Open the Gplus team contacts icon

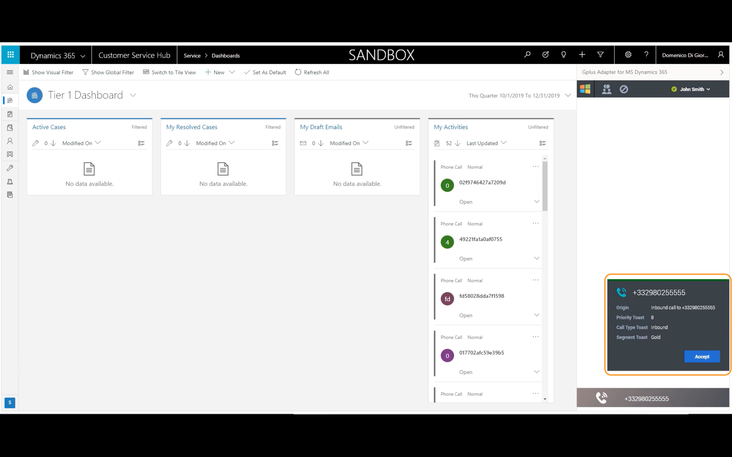coord(606,89)
